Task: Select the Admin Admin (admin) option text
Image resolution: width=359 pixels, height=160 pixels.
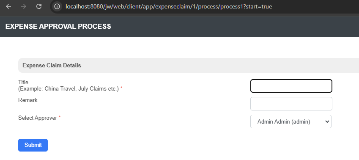Action: (x=284, y=122)
